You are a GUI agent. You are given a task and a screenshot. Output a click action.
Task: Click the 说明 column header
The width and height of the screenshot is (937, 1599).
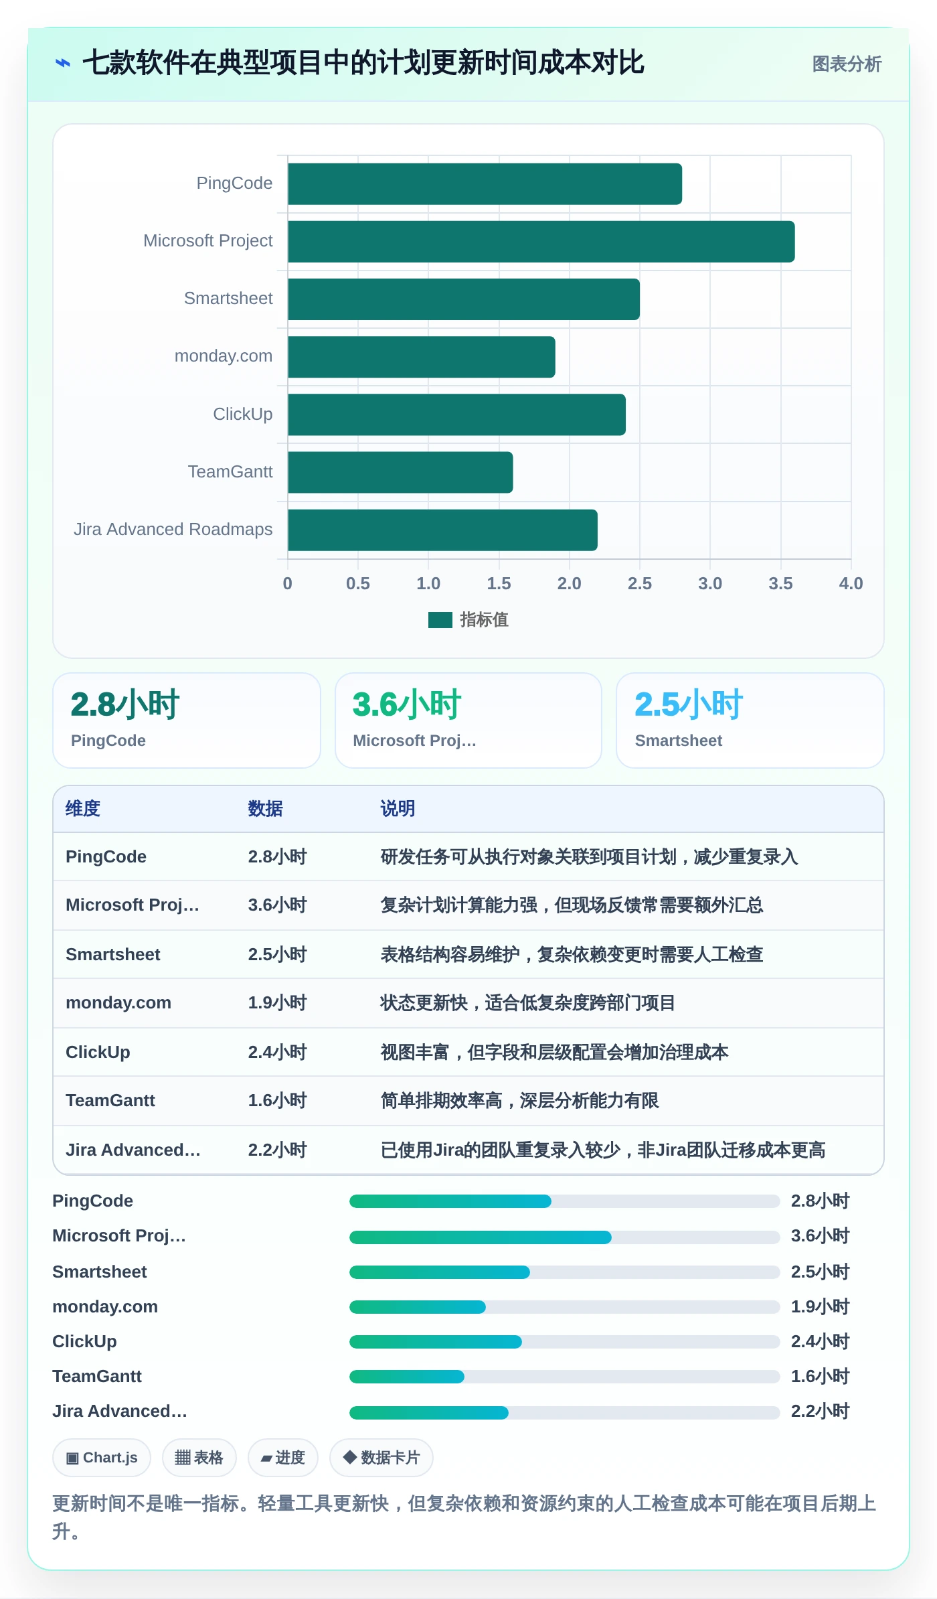coord(398,809)
